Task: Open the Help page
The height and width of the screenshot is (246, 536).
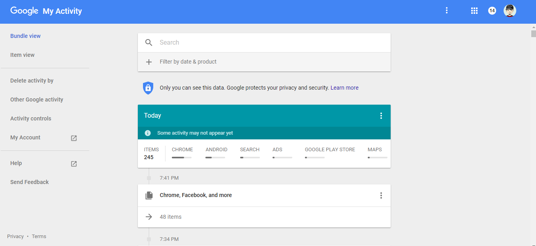Action: coord(16,163)
